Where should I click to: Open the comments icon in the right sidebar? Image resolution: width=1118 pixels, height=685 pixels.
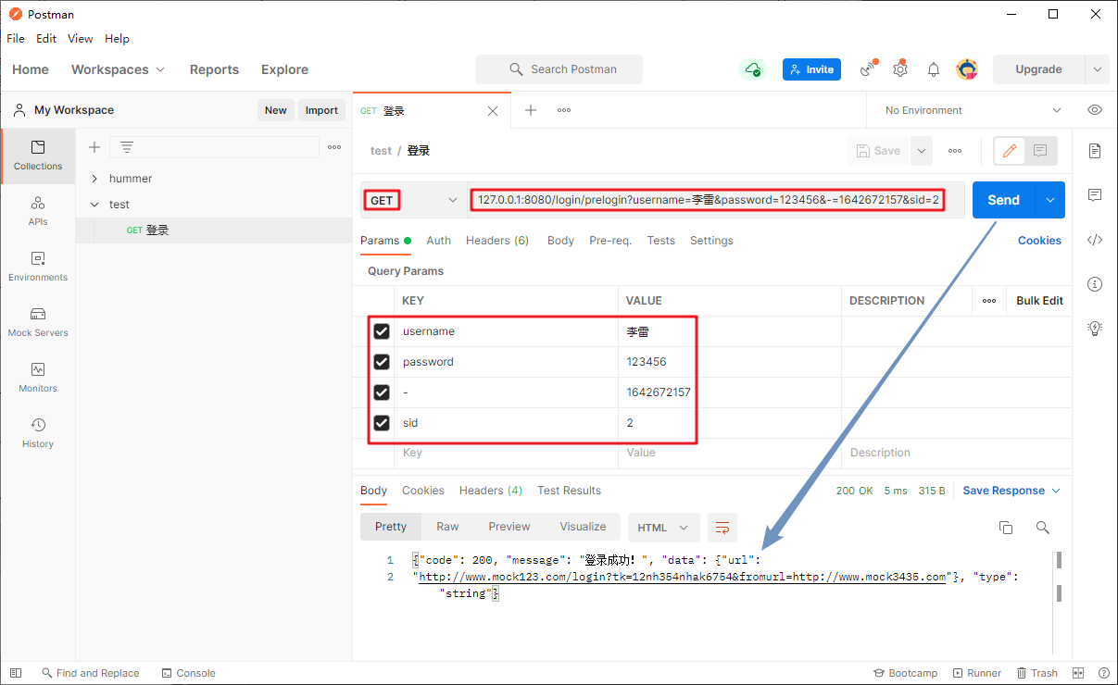pos(1095,195)
